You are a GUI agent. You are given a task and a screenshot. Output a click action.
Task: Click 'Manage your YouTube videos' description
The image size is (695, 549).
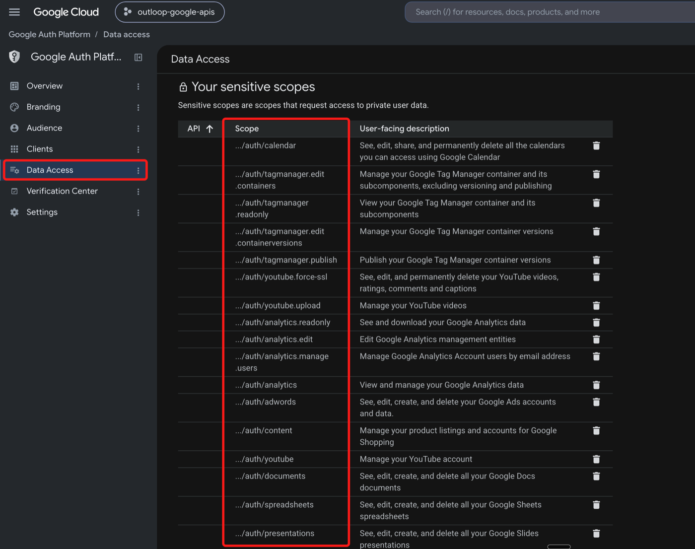click(413, 306)
